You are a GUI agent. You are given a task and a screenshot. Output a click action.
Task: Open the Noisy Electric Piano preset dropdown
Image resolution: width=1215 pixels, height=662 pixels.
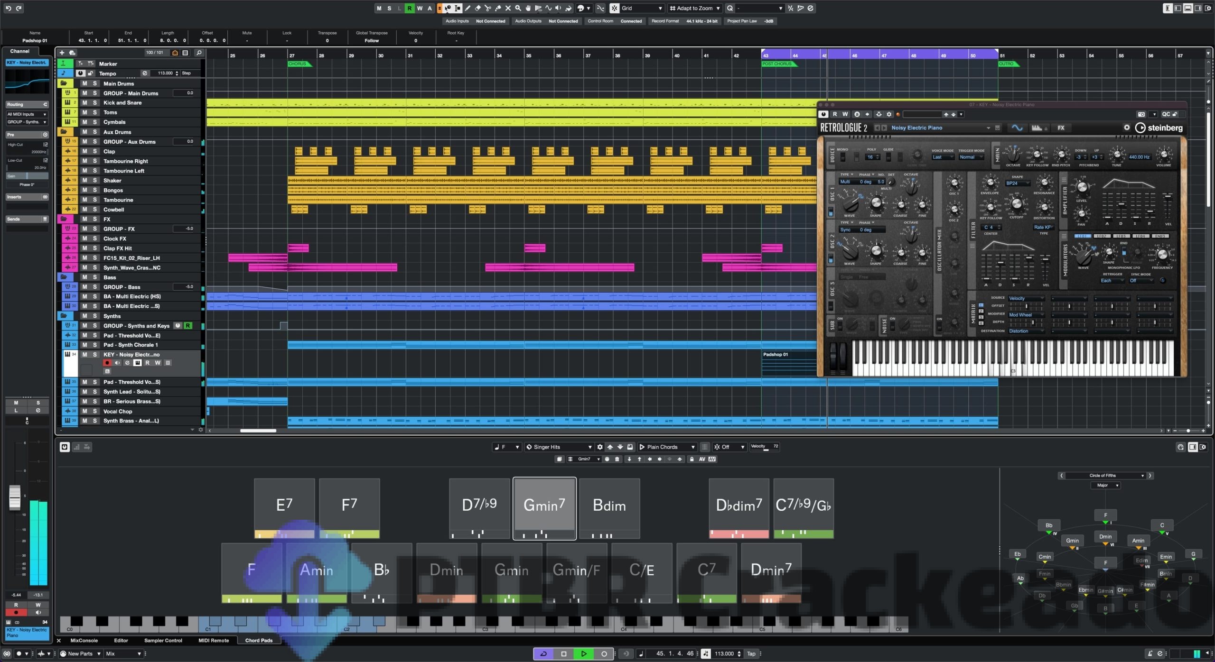941,128
